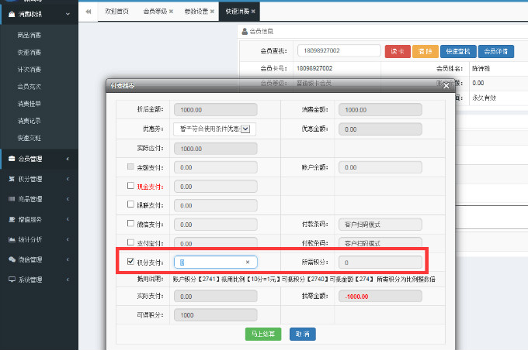Switch to the 会员等级 tab
Screen dimensions: 528x350
tap(155, 12)
